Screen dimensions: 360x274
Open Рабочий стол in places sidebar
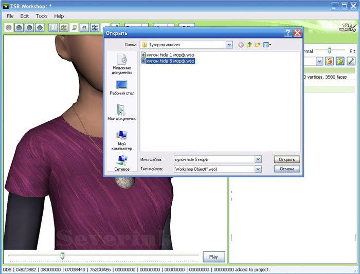[122, 87]
